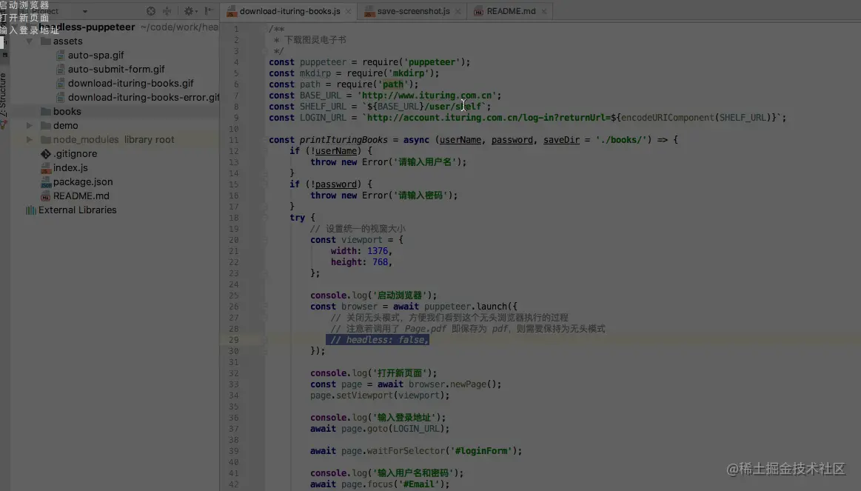Open the Project panel gear settings

coord(190,11)
